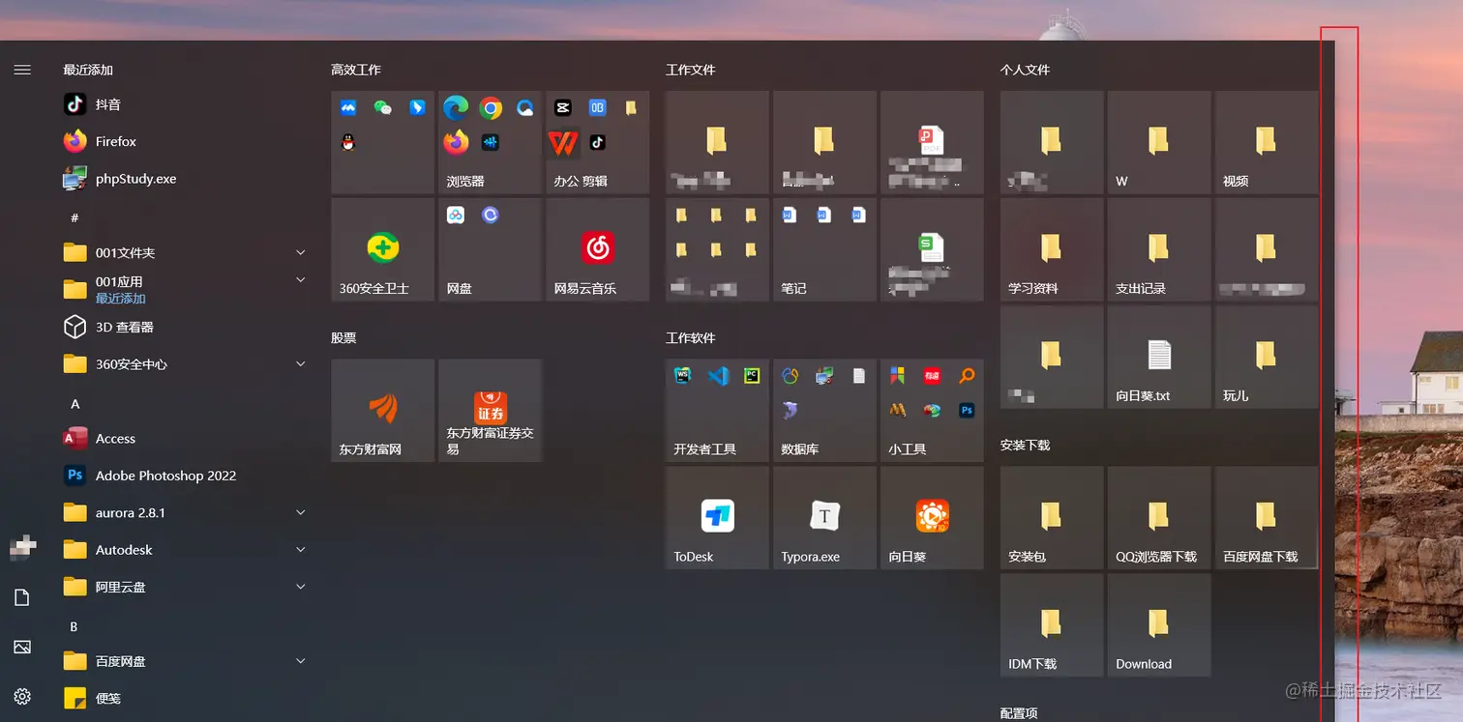Open the 向日葵 app tile
The height and width of the screenshot is (722, 1463).
click(933, 518)
